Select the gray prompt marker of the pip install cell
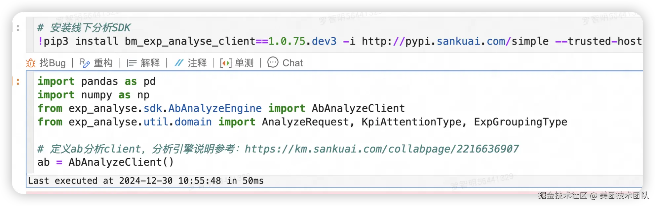 tap(18, 28)
